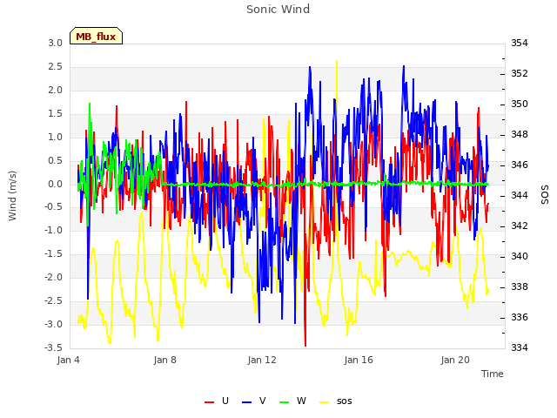Click the -1.0 left axis value
The image size is (557, 418).
coord(53,230)
